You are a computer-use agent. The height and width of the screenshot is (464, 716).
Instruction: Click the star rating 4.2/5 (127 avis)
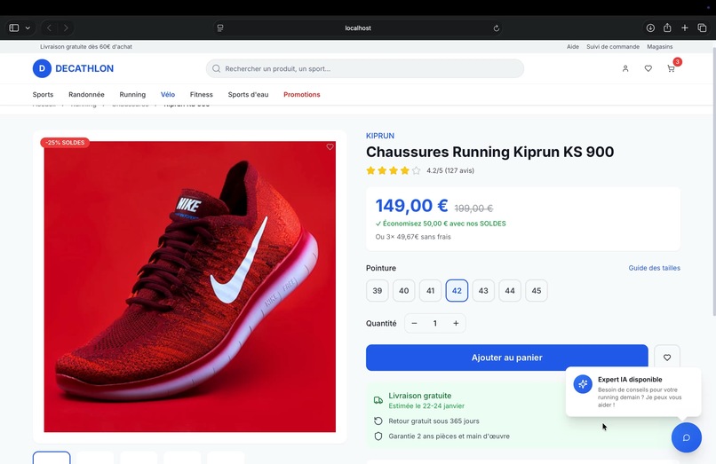[419, 170]
